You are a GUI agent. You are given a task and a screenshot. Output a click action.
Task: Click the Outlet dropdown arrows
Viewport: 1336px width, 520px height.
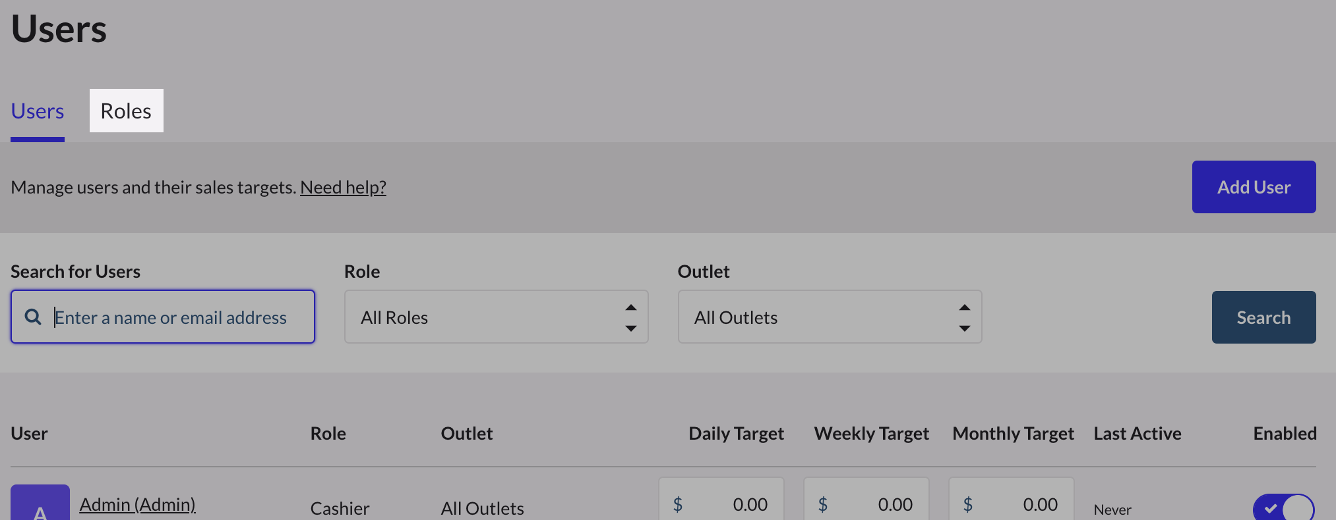coord(965,317)
